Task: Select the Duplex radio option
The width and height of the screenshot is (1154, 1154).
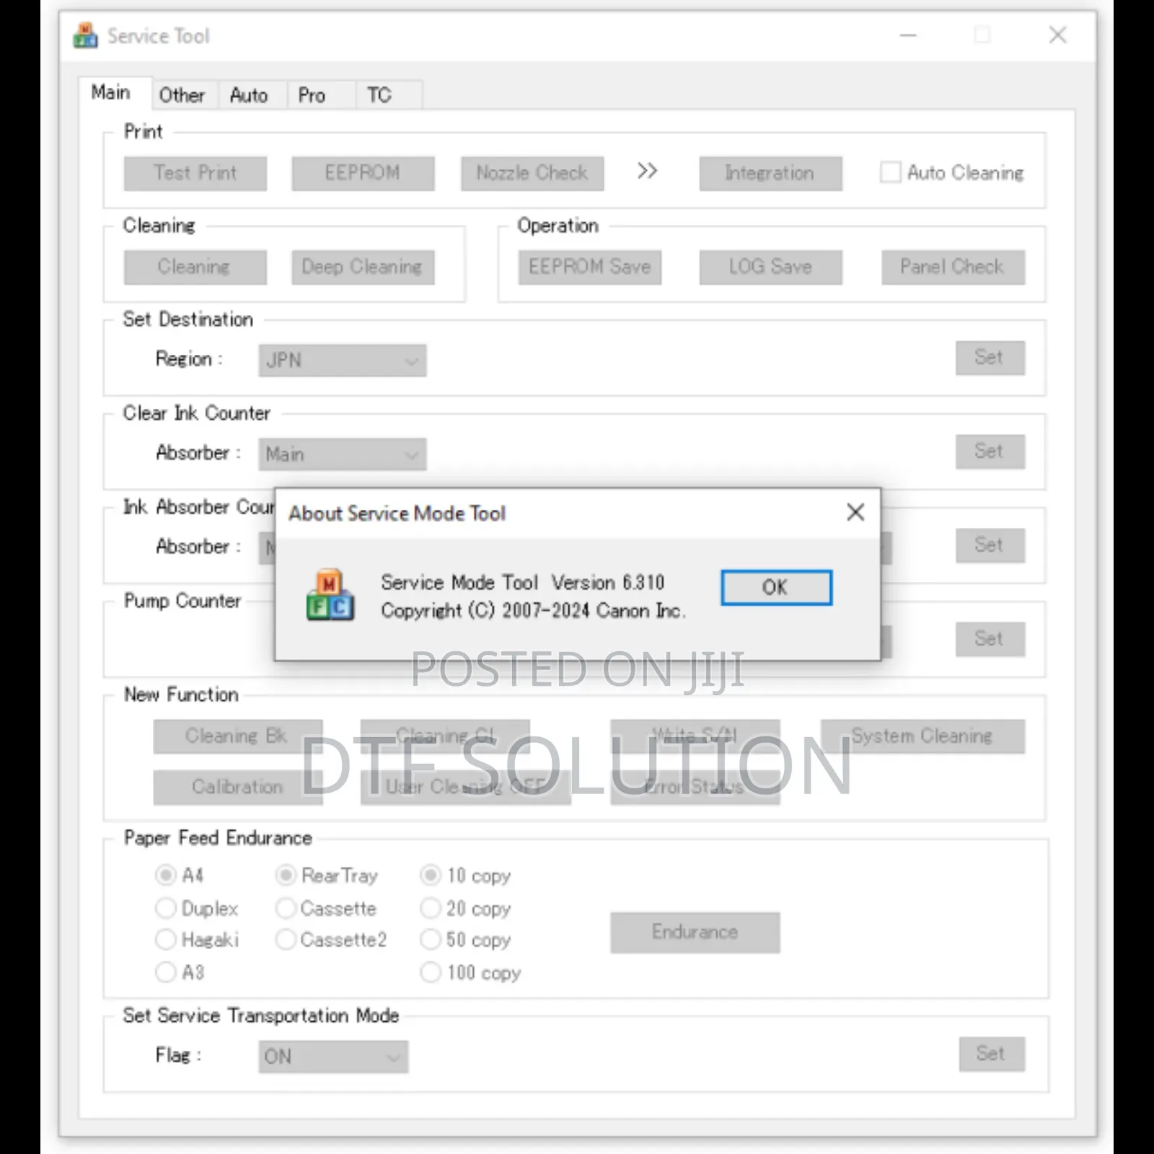Action: (x=166, y=907)
